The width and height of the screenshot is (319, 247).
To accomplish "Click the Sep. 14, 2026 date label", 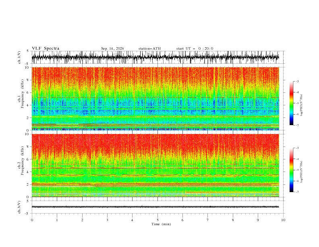I will [112, 48].
